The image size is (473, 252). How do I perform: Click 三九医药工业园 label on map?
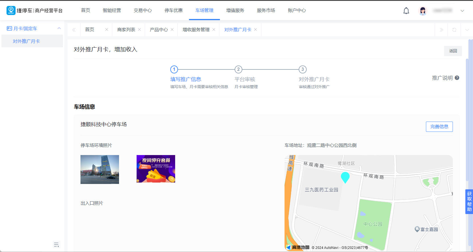[321, 190]
